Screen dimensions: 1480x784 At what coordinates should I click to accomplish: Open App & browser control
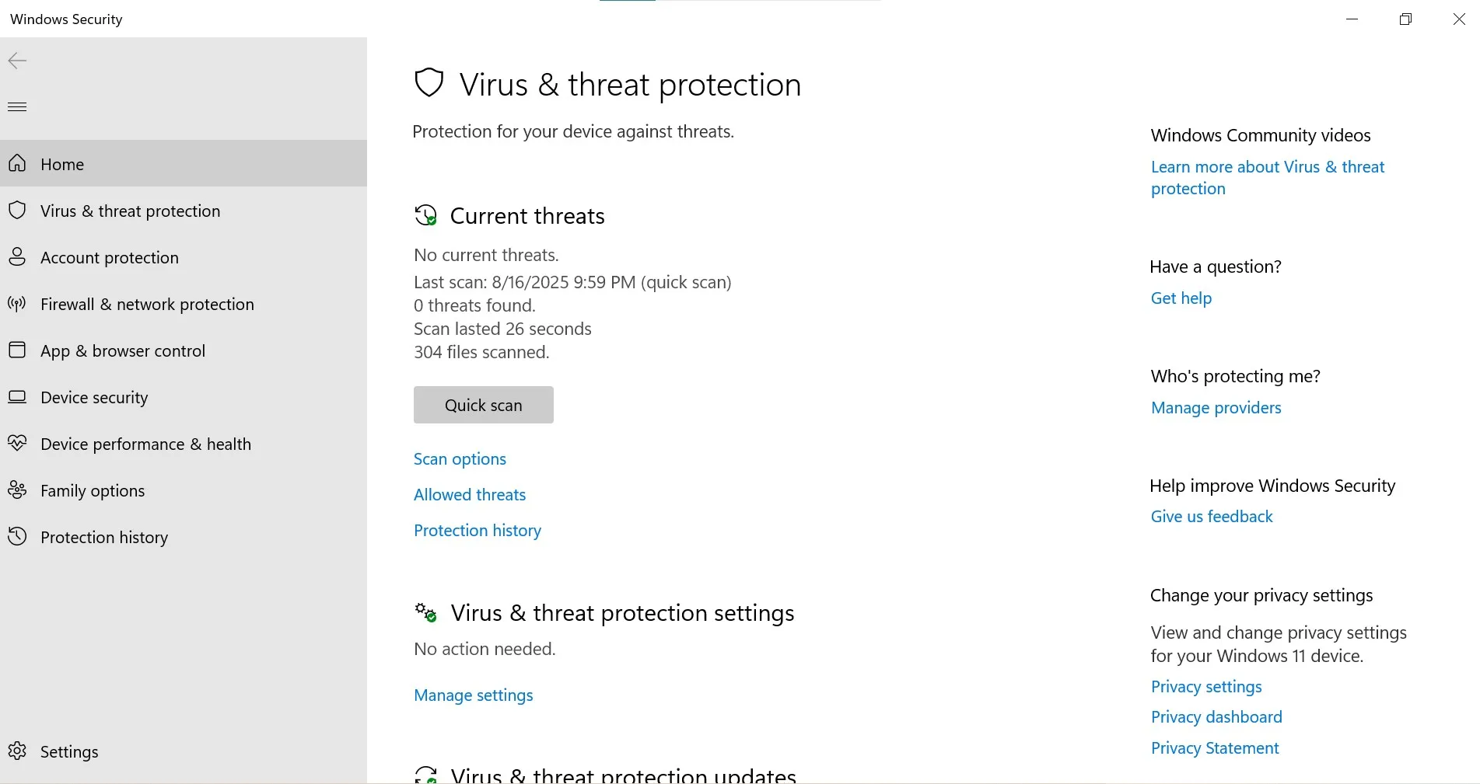click(x=122, y=350)
